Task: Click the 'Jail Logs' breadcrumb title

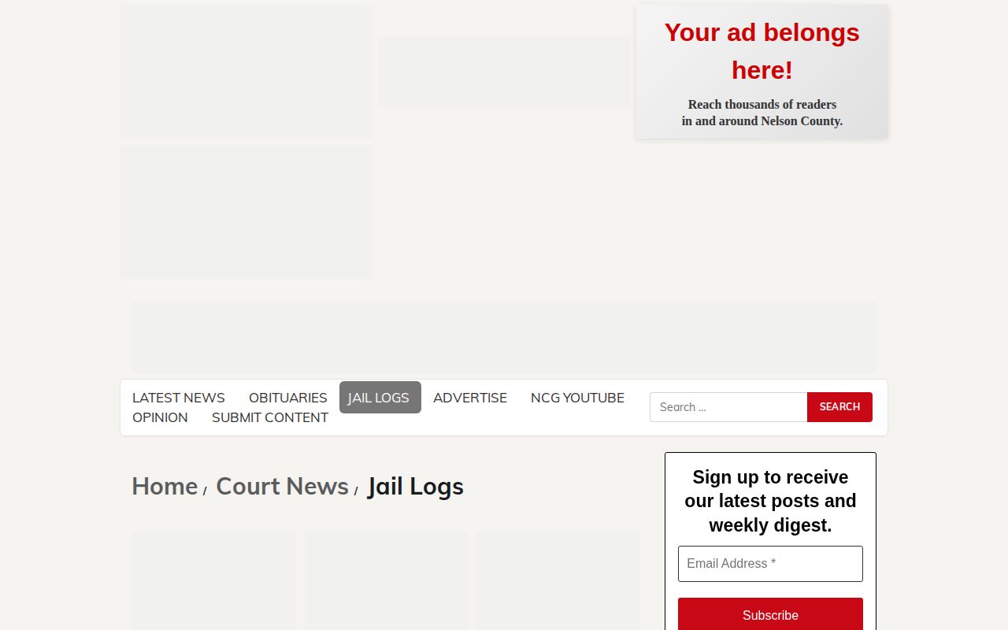Action: [416, 486]
